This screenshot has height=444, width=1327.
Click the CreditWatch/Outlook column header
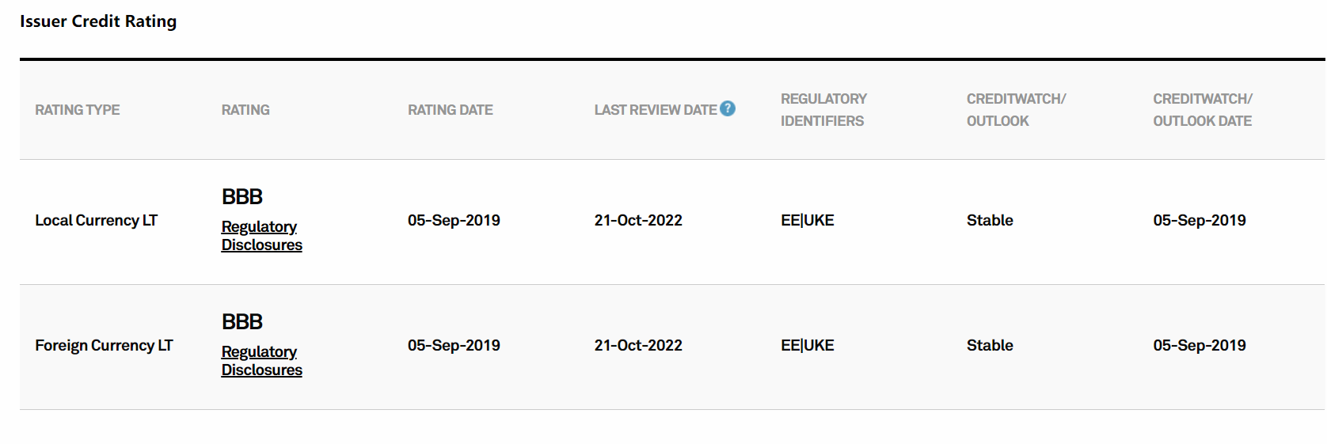[x=1016, y=110]
